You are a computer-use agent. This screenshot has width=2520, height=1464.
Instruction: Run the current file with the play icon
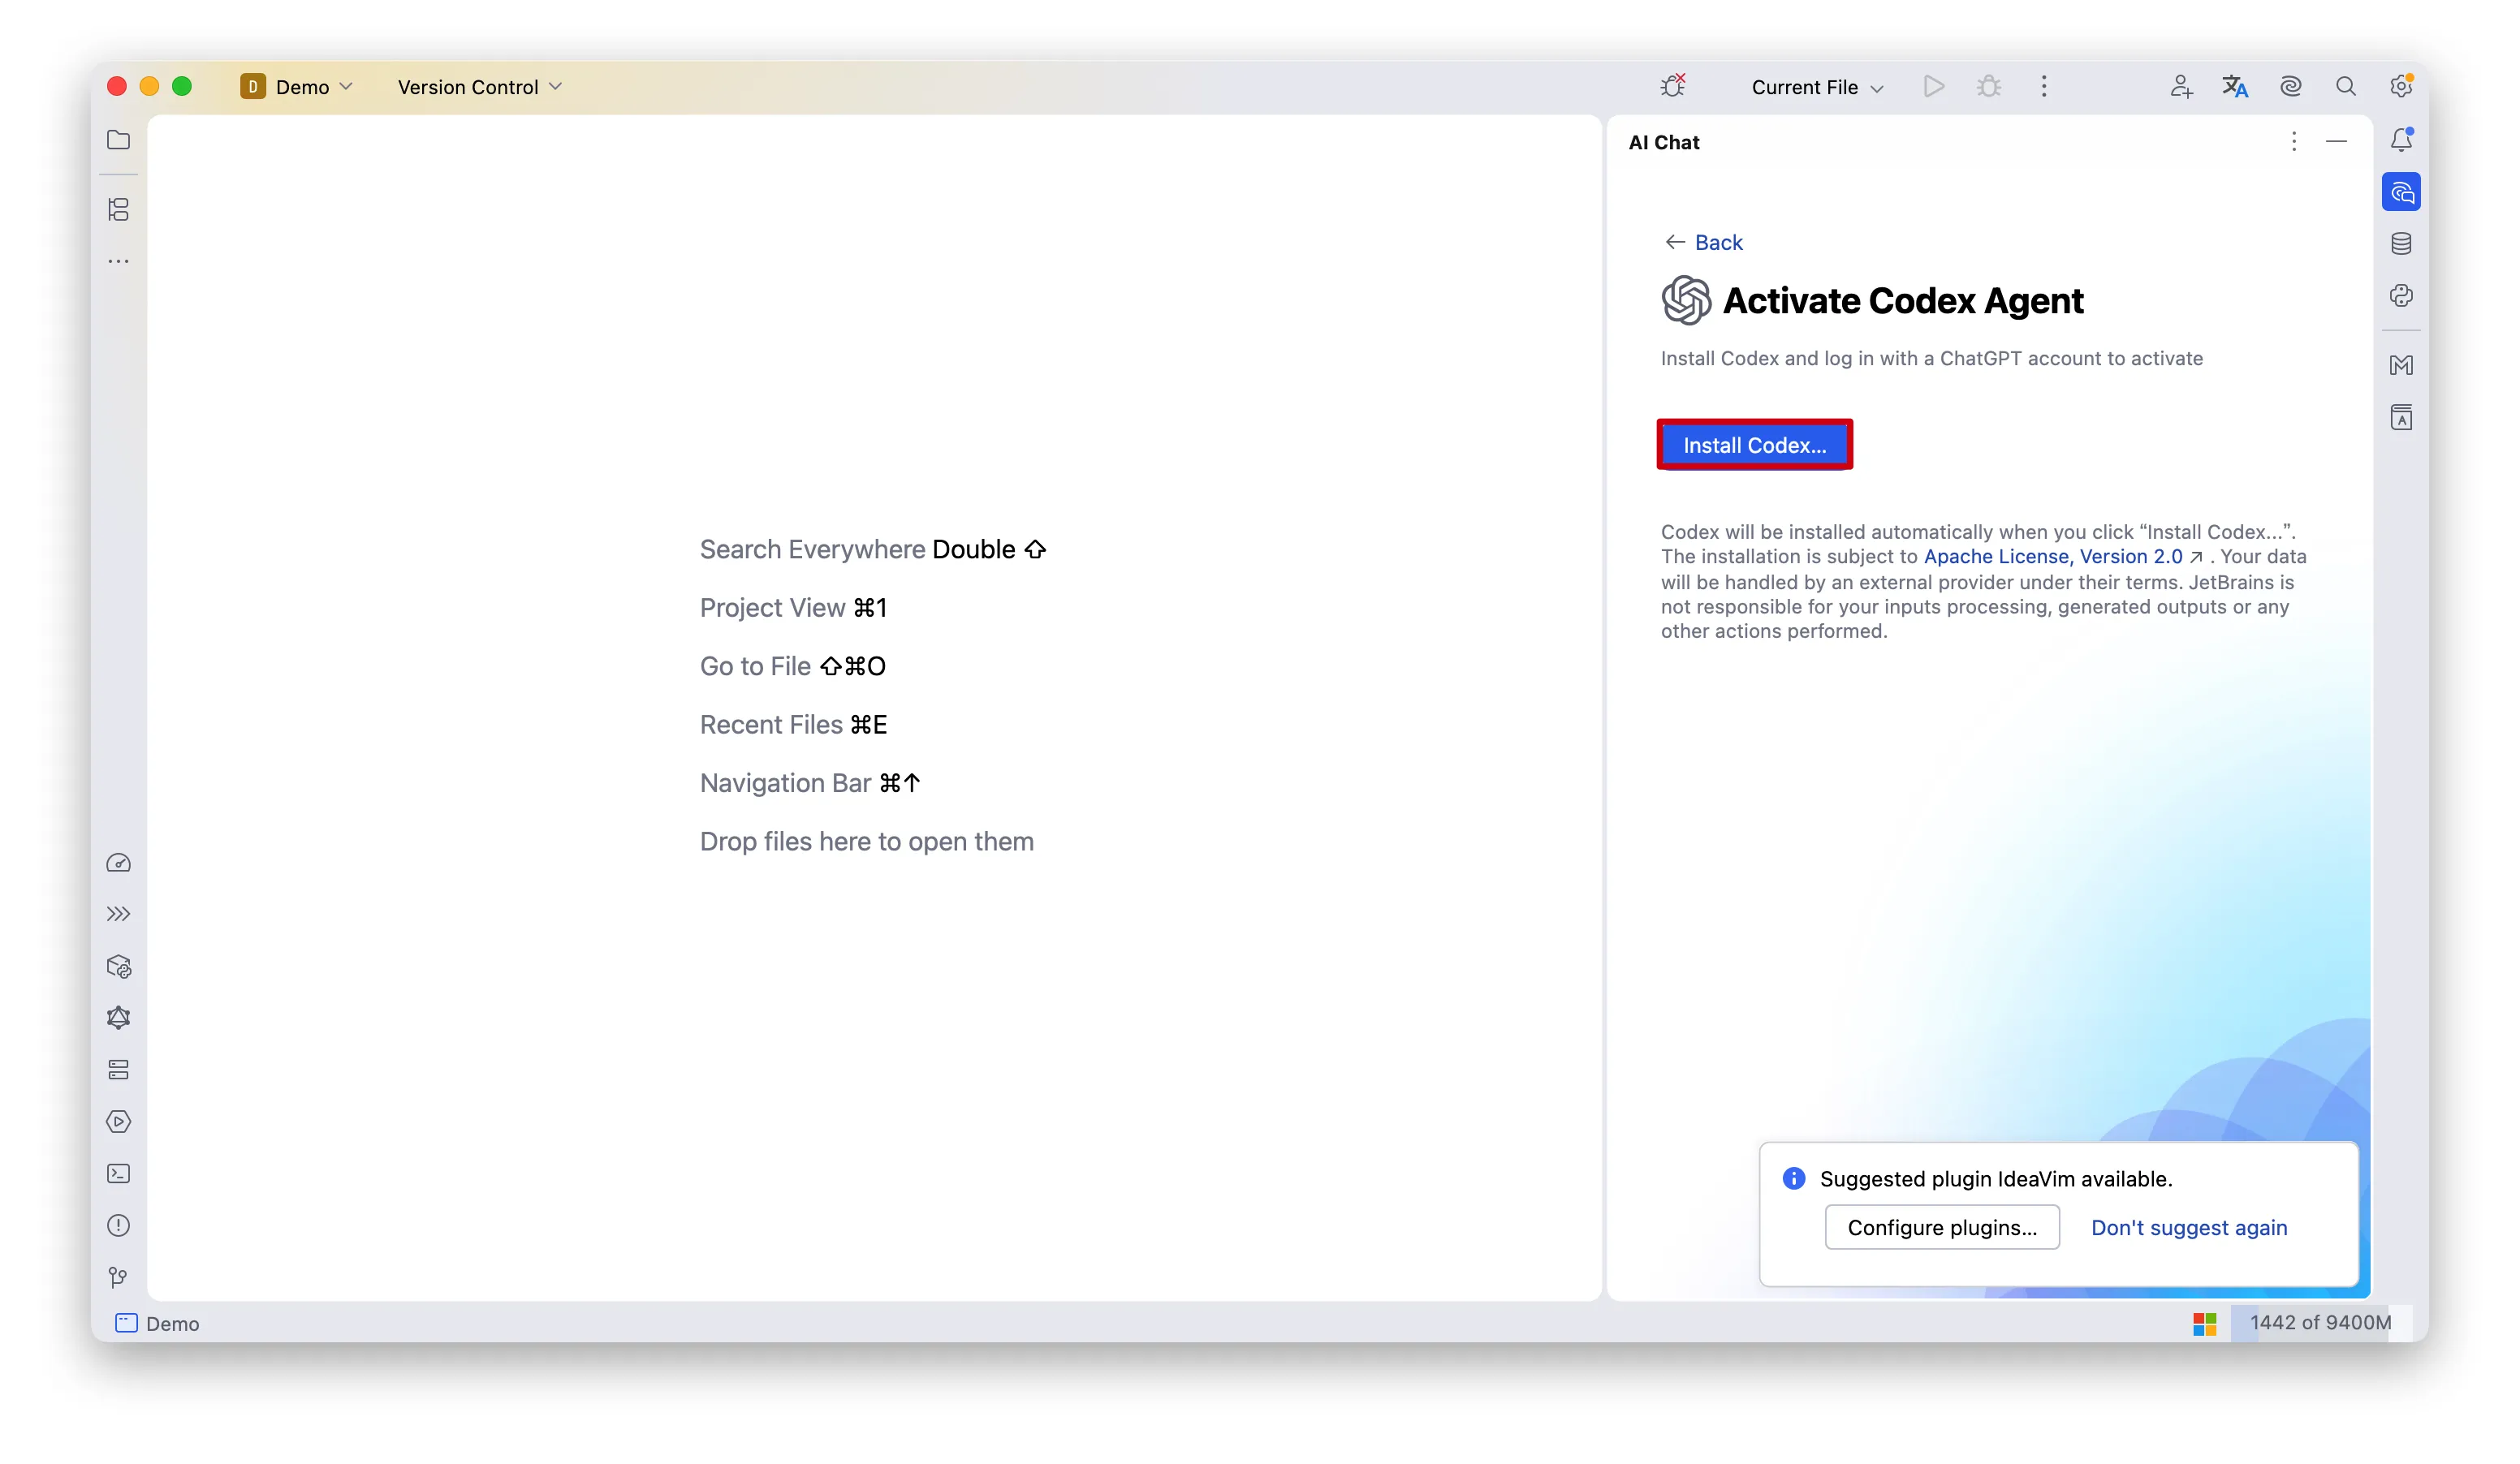click(x=1934, y=87)
